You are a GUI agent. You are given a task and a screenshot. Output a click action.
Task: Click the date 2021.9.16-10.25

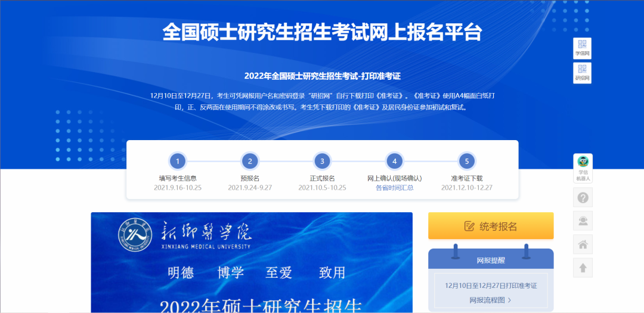click(178, 188)
